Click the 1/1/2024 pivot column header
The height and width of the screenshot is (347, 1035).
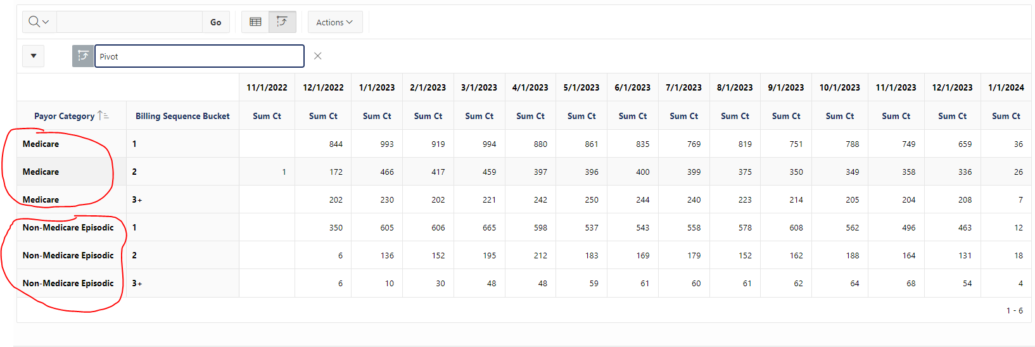(x=1006, y=87)
